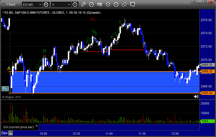Click the 10000 volume axis value

point(205,113)
